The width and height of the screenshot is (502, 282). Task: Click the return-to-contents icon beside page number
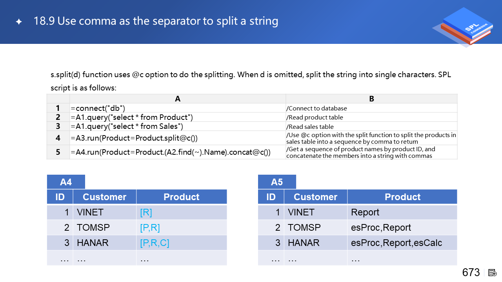point(493,273)
